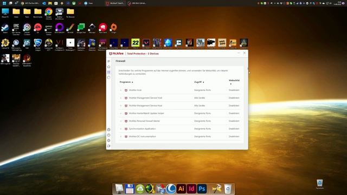Open Windows Start button in taskbar

[4, 3]
